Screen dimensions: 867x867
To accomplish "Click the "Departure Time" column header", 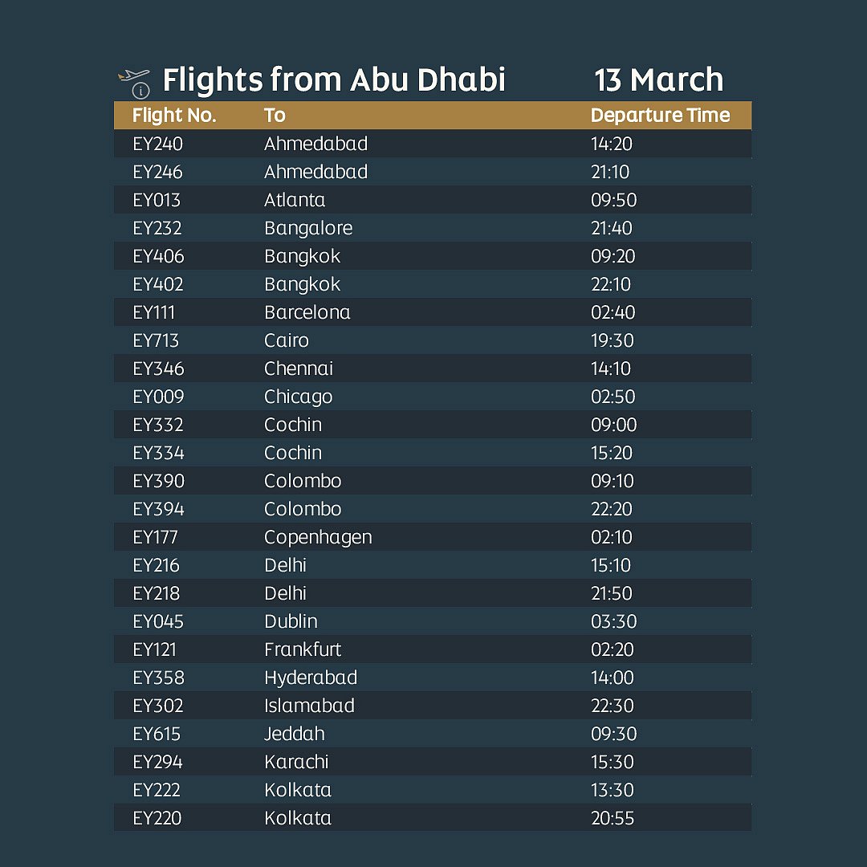I will coord(660,116).
